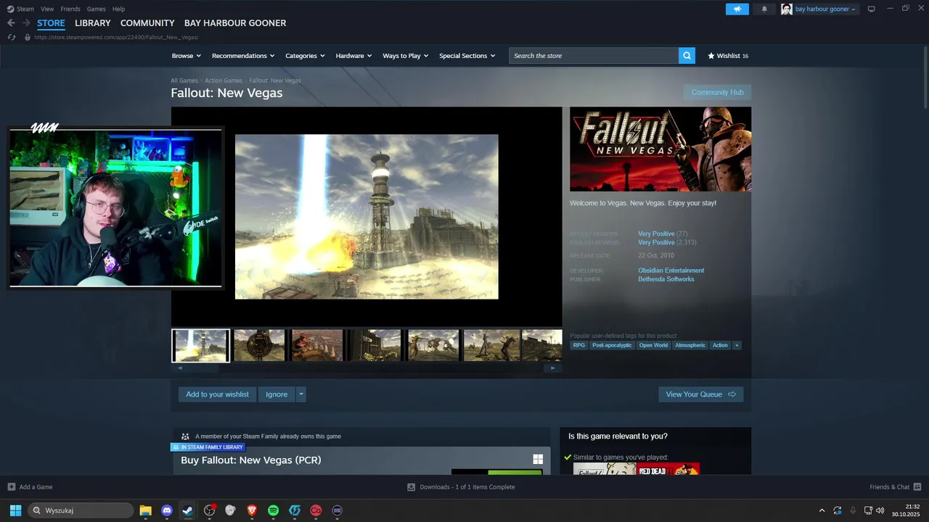The height and width of the screenshot is (522, 929).
Task: Expand the Special Sections menu
Action: click(467, 56)
